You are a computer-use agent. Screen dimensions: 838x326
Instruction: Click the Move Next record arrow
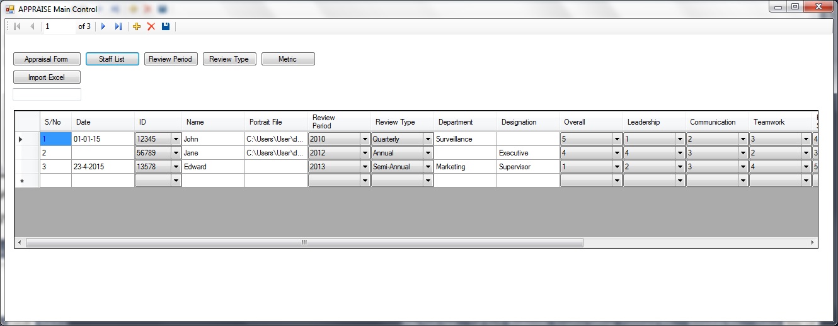coord(103,26)
